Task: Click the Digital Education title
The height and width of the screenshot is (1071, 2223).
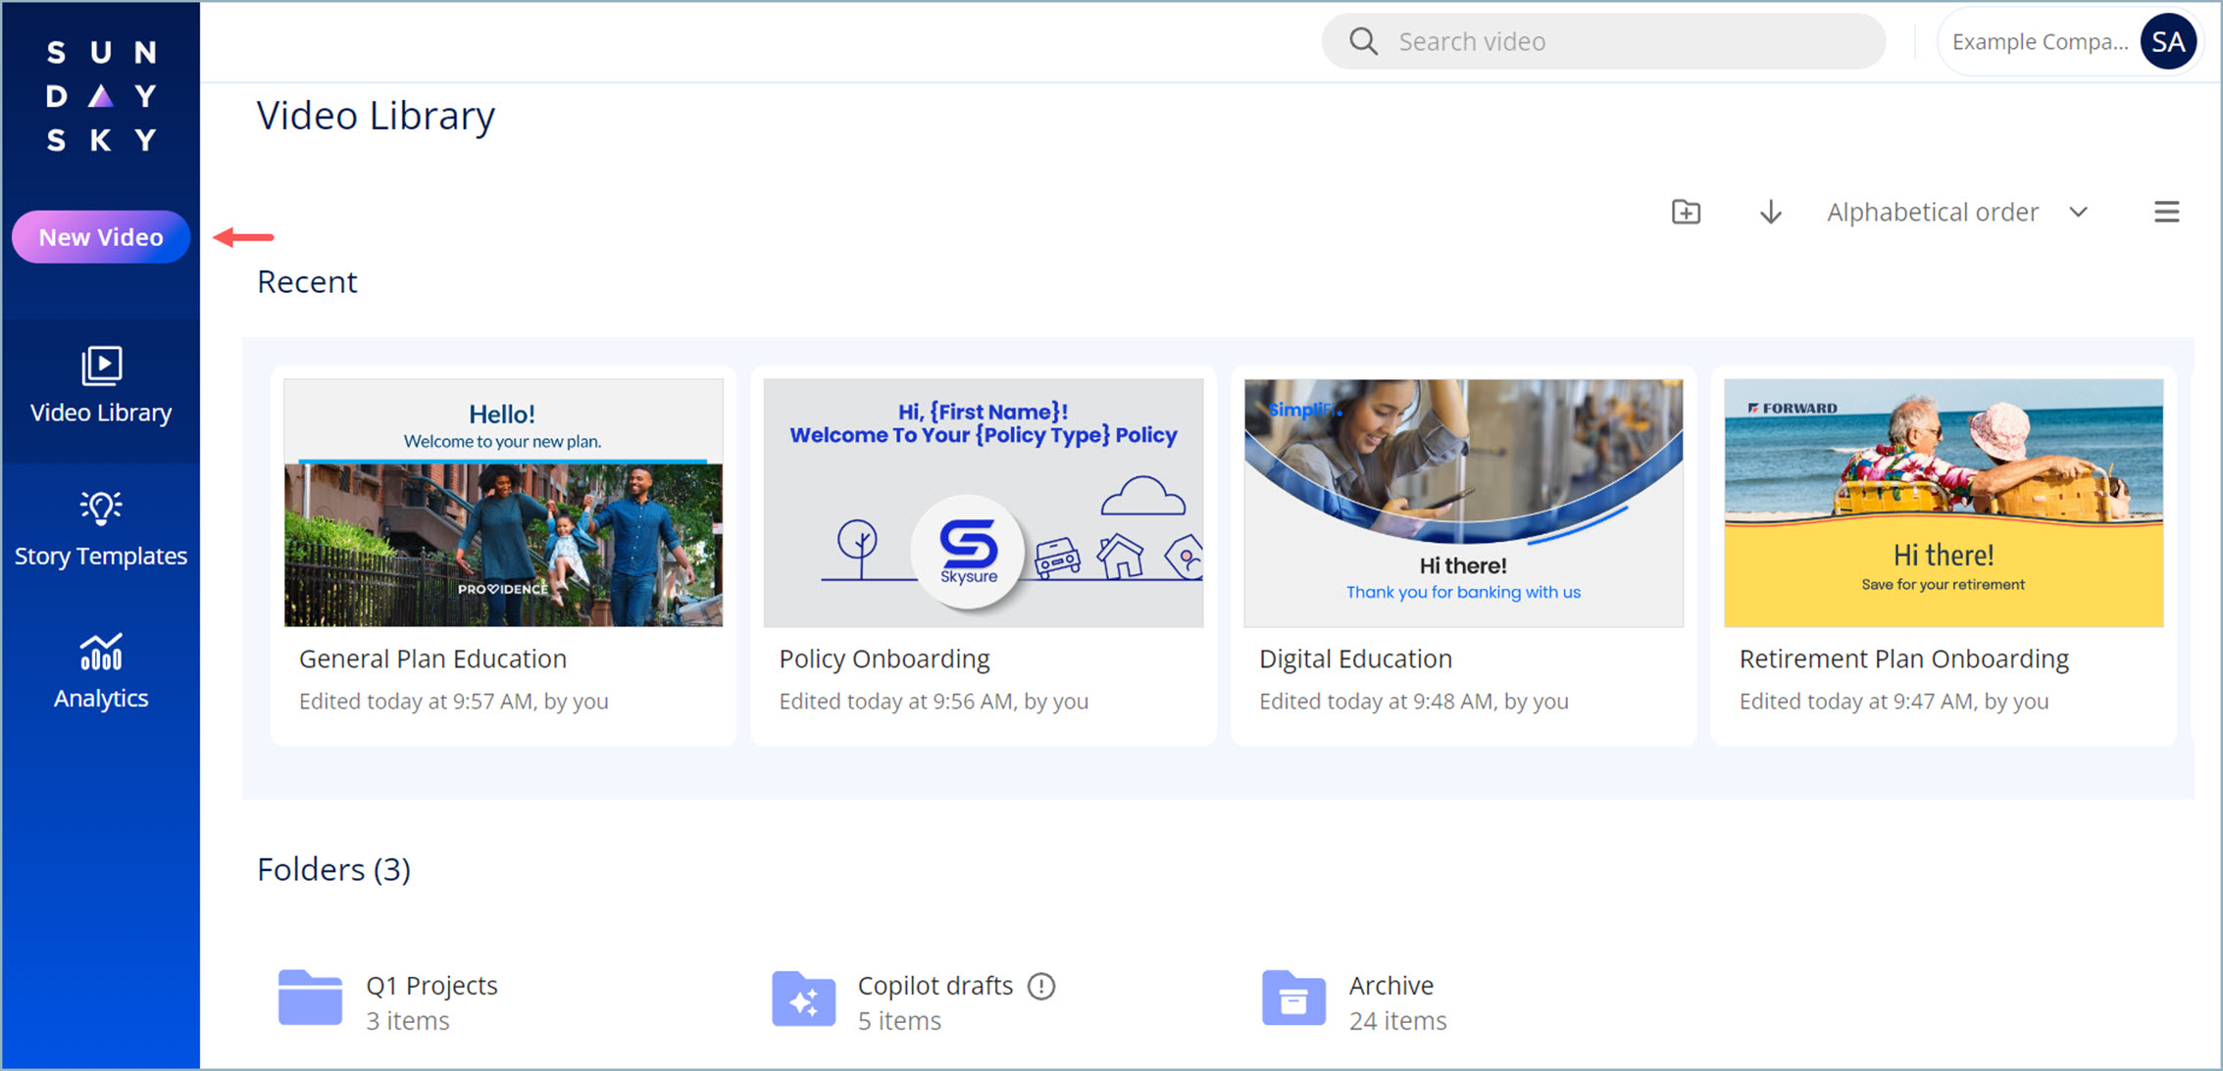Action: coord(1355,658)
